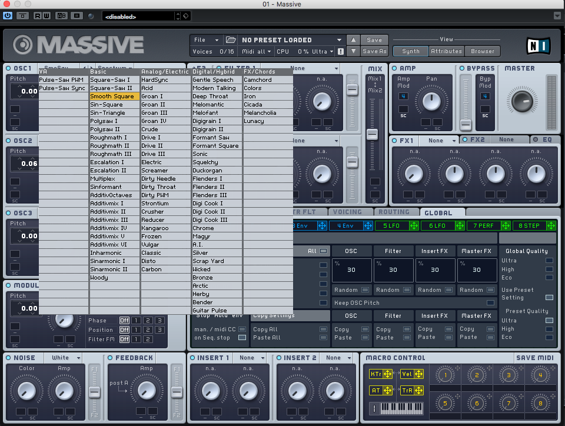Click the 5 LFO move crosshair icon
Viewport: 565px width, 426px height.
[414, 226]
